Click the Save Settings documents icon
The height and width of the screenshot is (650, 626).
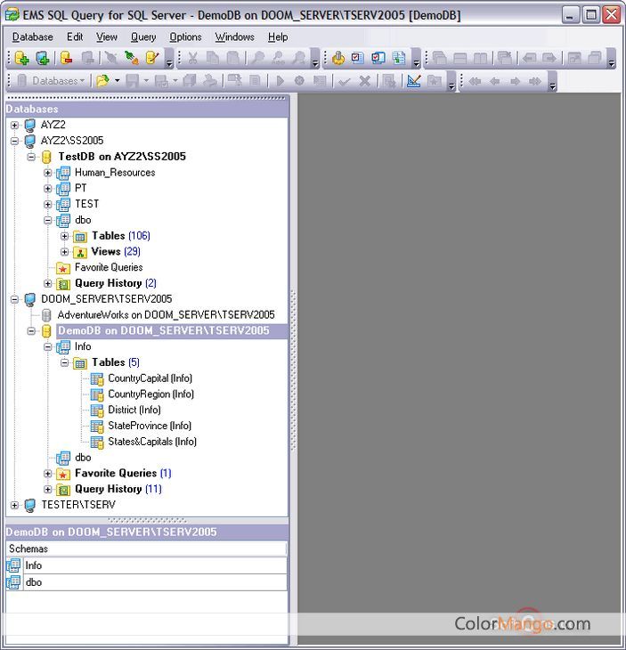(399, 58)
